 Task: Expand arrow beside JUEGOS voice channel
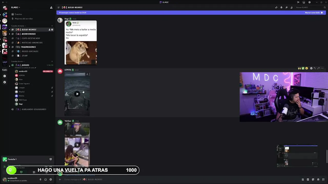9,66
